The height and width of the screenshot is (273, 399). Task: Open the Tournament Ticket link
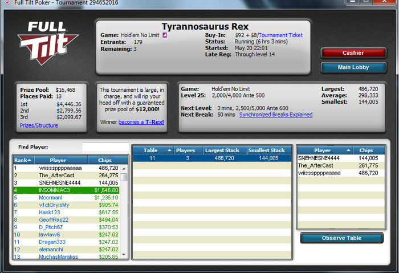point(280,35)
